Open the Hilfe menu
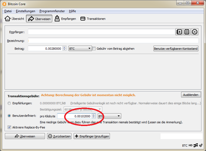Viewport: 206px width, 151px height. 72,11
